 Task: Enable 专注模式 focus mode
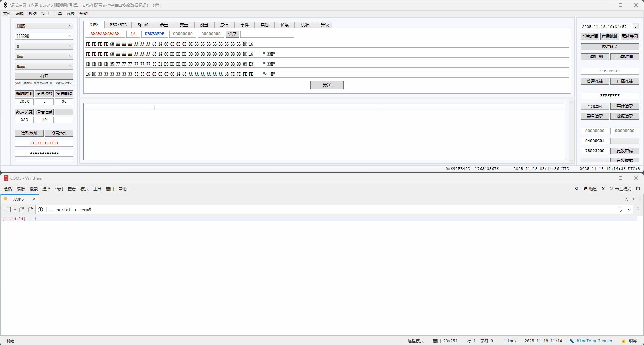click(620, 189)
